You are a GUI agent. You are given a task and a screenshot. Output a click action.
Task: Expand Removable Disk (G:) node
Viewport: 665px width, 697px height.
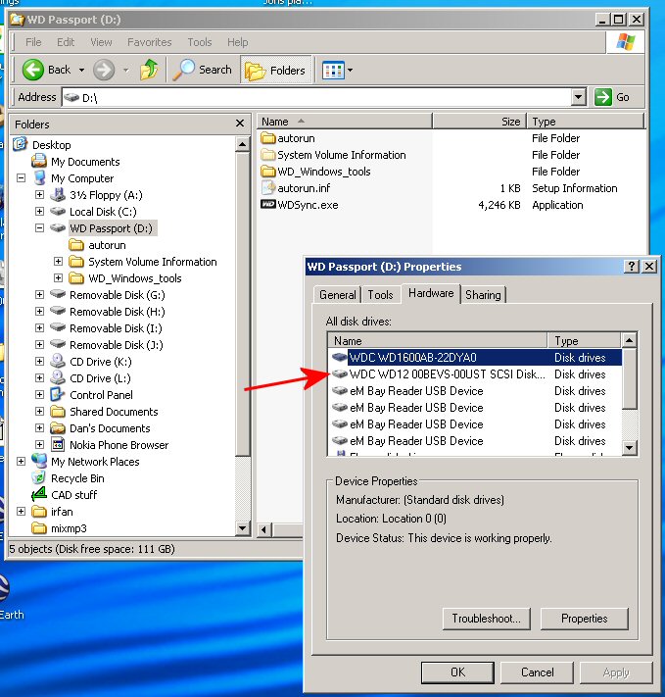click(39, 294)
